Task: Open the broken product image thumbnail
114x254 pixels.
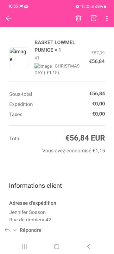Action: tap(19, 57)
